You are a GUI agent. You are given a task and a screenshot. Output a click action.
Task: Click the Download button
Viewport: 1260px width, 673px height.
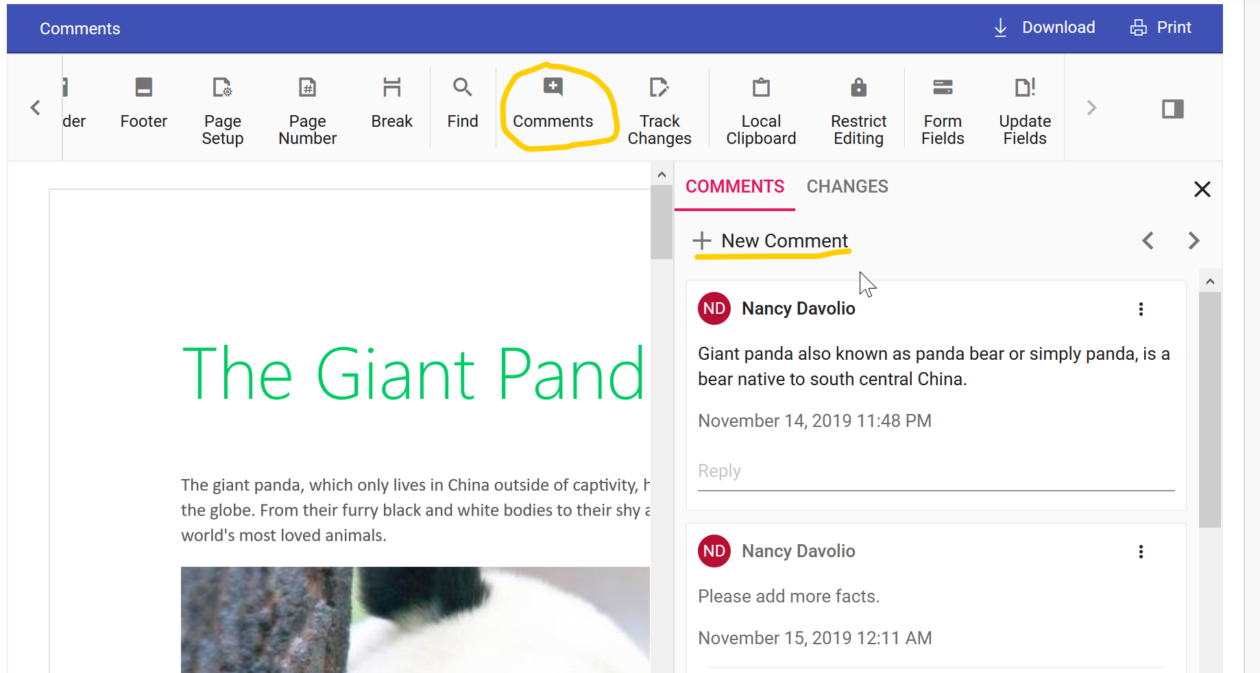(x=1045, y=27)
